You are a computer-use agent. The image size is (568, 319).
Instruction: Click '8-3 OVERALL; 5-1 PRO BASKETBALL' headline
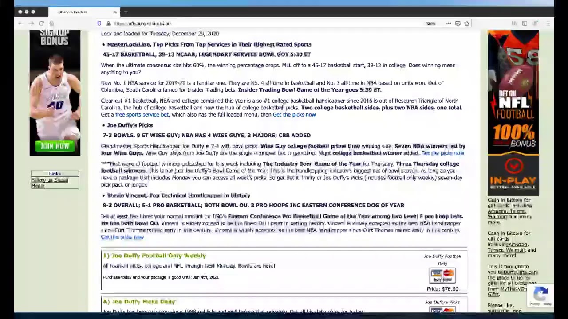tap(253, 206)
